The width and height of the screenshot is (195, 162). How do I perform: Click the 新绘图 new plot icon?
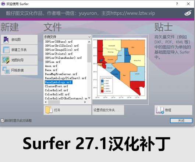[x=6, y=40]
